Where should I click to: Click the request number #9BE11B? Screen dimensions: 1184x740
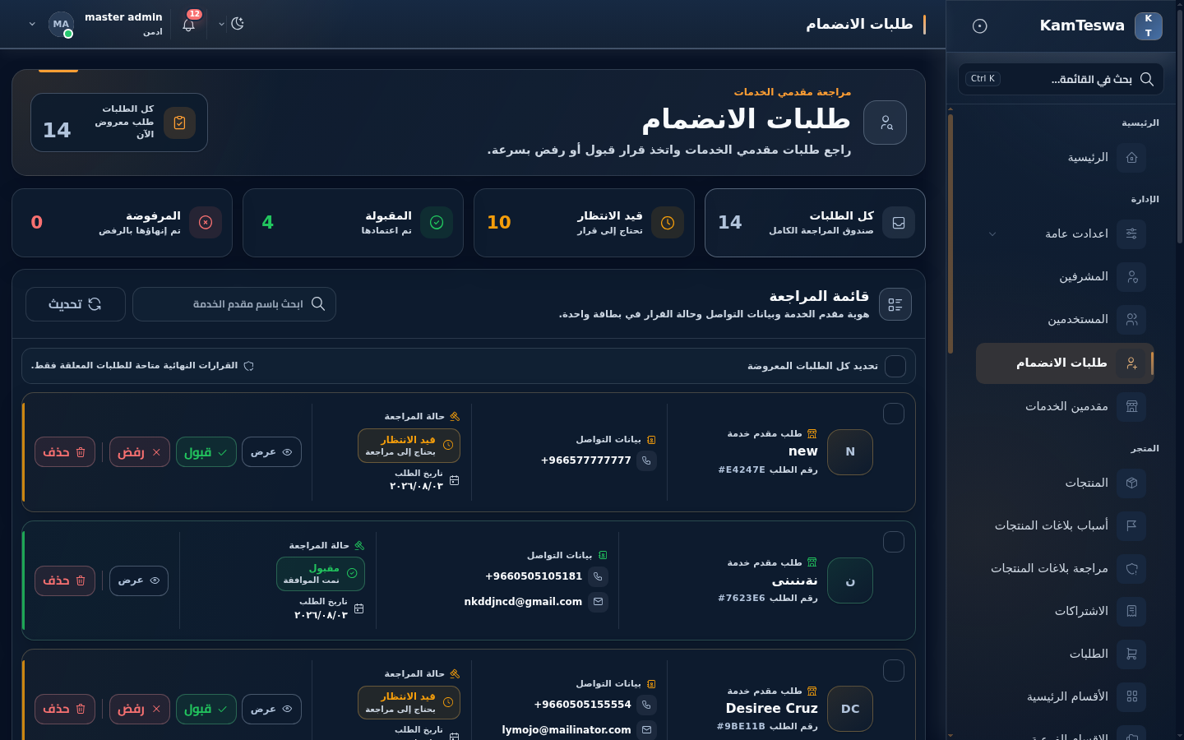point(741,727)
